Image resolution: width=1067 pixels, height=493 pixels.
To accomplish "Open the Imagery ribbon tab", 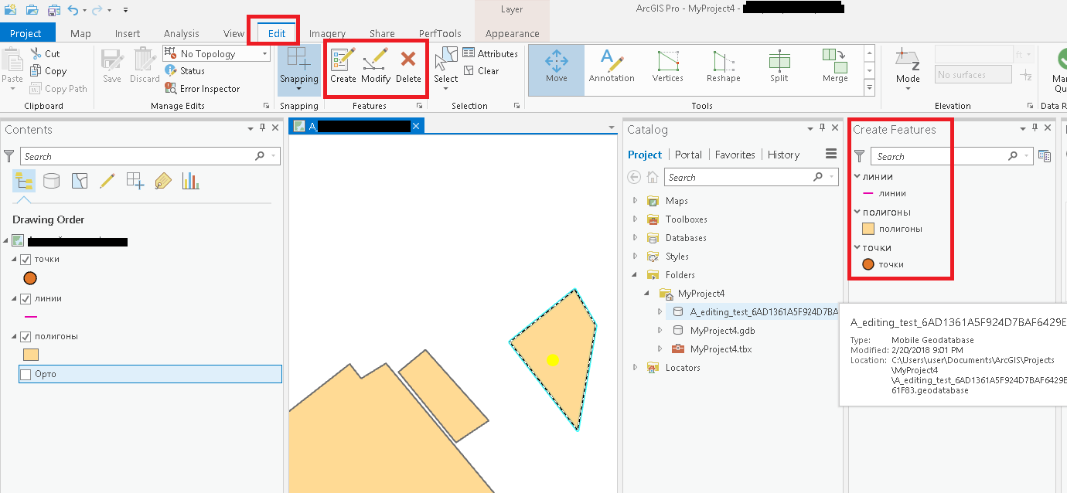I will pyautogui.click(x=328, y=33).
